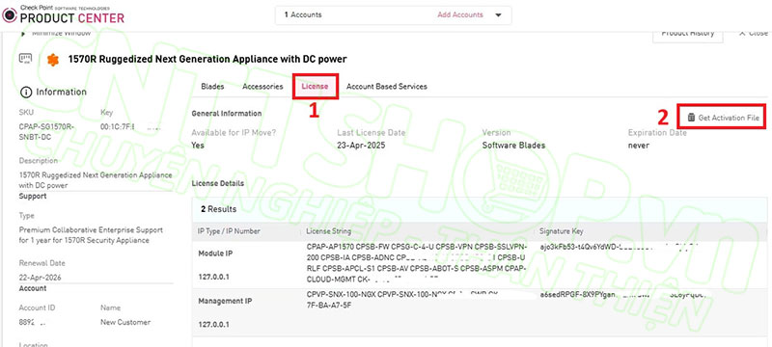Click the License Details heading
Screen dimensions: 772x347
click(218, 183)
